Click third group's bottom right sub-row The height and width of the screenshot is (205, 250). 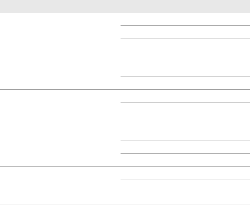[x=184, y=122]
